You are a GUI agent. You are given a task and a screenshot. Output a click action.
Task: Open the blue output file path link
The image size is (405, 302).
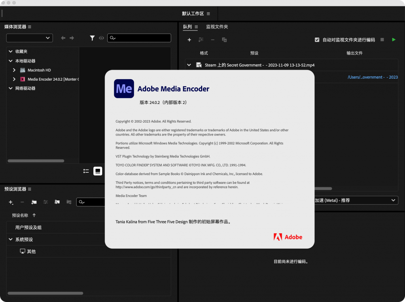[372, 77]
